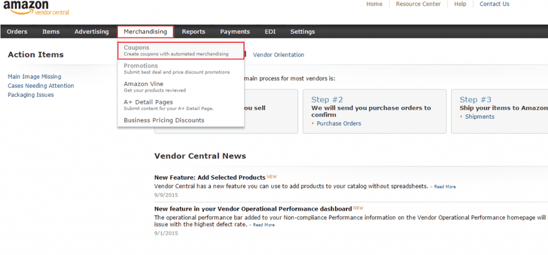Select Promotions from the Merchandising dropdown
The image size is (548, 255).
pos(177,68)
